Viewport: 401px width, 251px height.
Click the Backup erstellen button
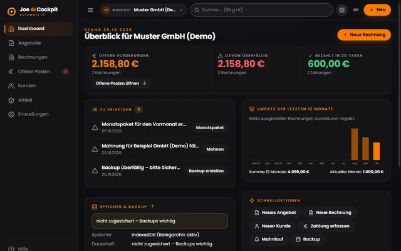coord(206,171)
